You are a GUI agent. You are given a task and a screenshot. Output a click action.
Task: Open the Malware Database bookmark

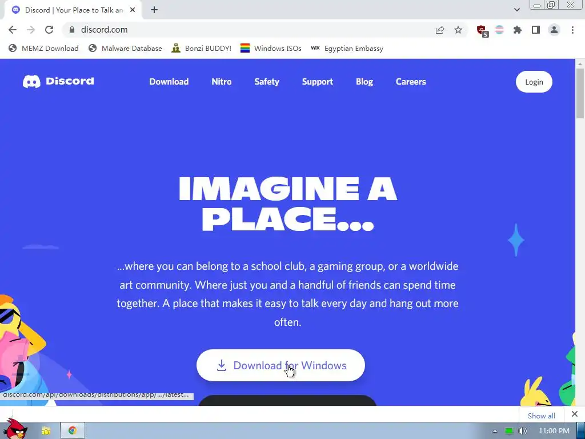pyautogui.click(x=125, y=48)
